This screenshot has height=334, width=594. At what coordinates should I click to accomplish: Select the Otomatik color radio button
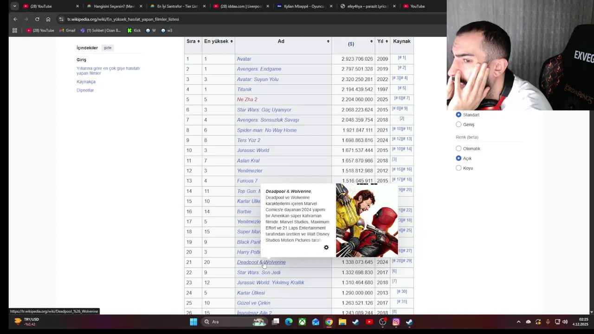coord(458,148)
